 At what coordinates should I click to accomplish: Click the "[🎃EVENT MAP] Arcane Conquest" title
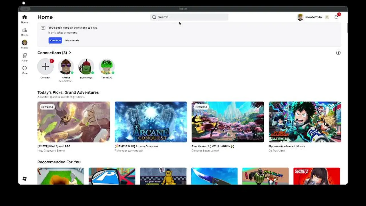(136, 146)
